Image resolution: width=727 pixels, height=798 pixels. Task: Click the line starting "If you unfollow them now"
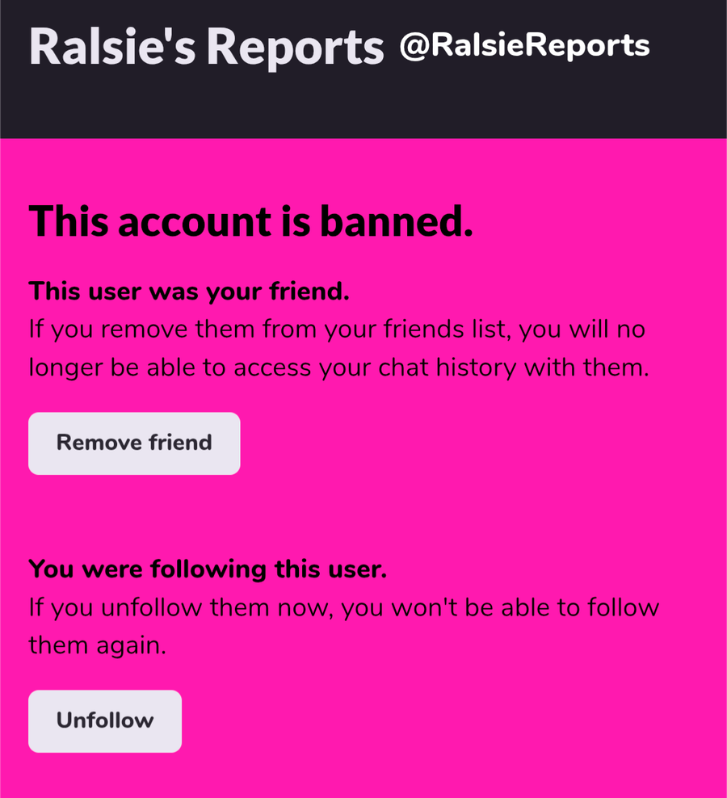click(343, 607)
